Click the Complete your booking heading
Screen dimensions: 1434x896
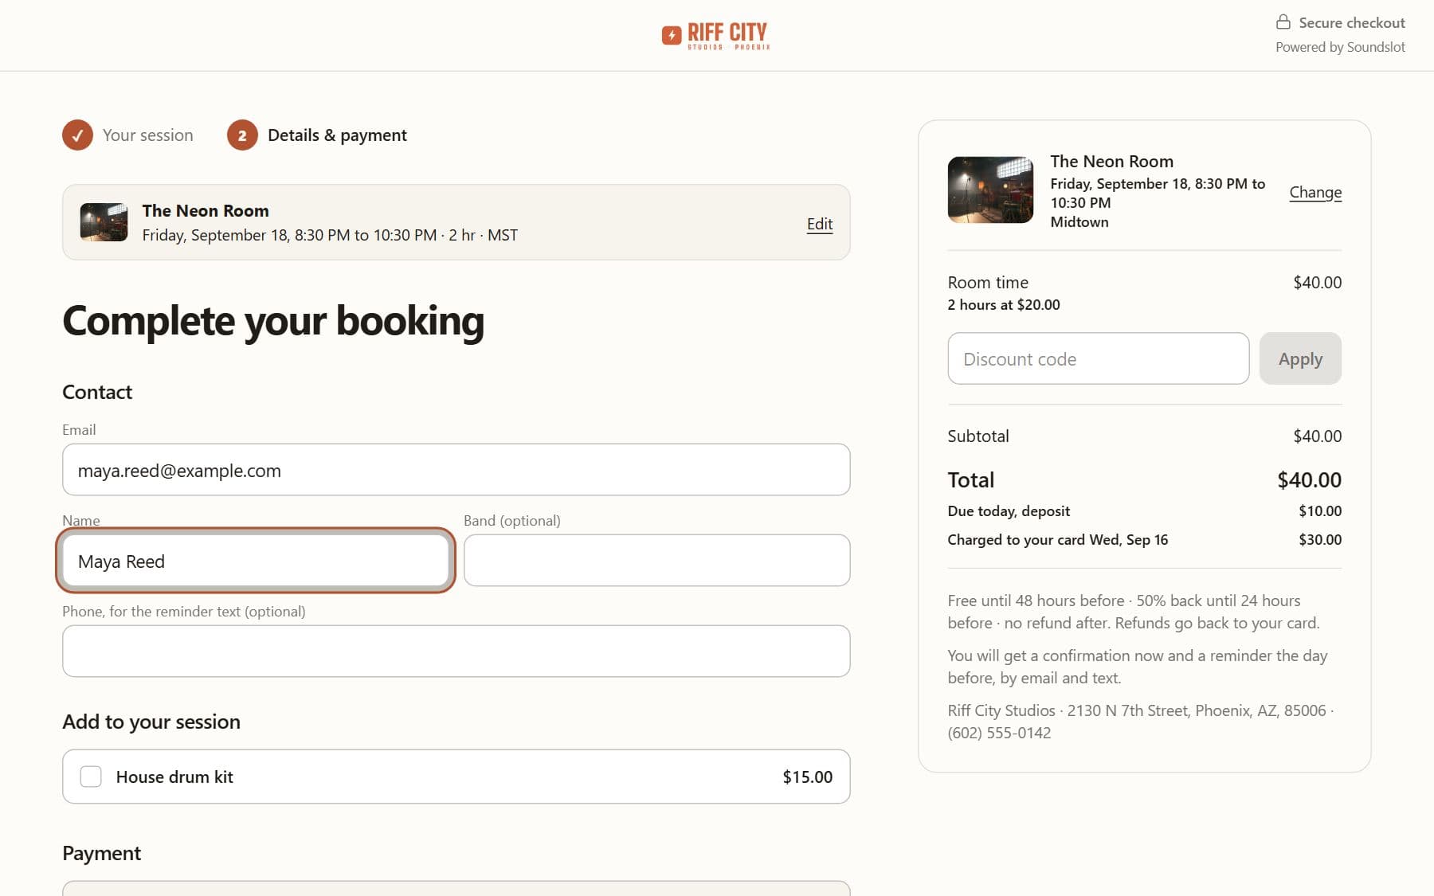[273, 321]
